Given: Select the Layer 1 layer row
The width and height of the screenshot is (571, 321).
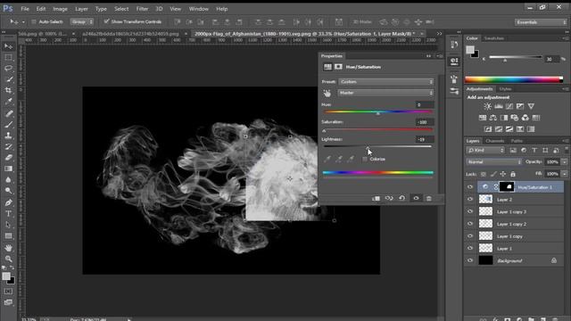Looking at the screenshot, I should click(515, 249).
